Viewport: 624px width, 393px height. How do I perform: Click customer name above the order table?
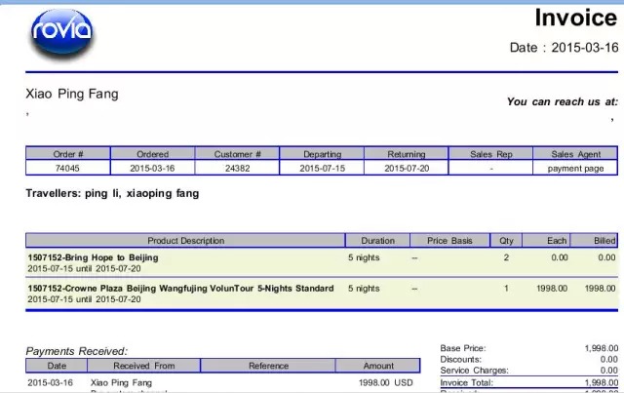[x=71, y=94]
